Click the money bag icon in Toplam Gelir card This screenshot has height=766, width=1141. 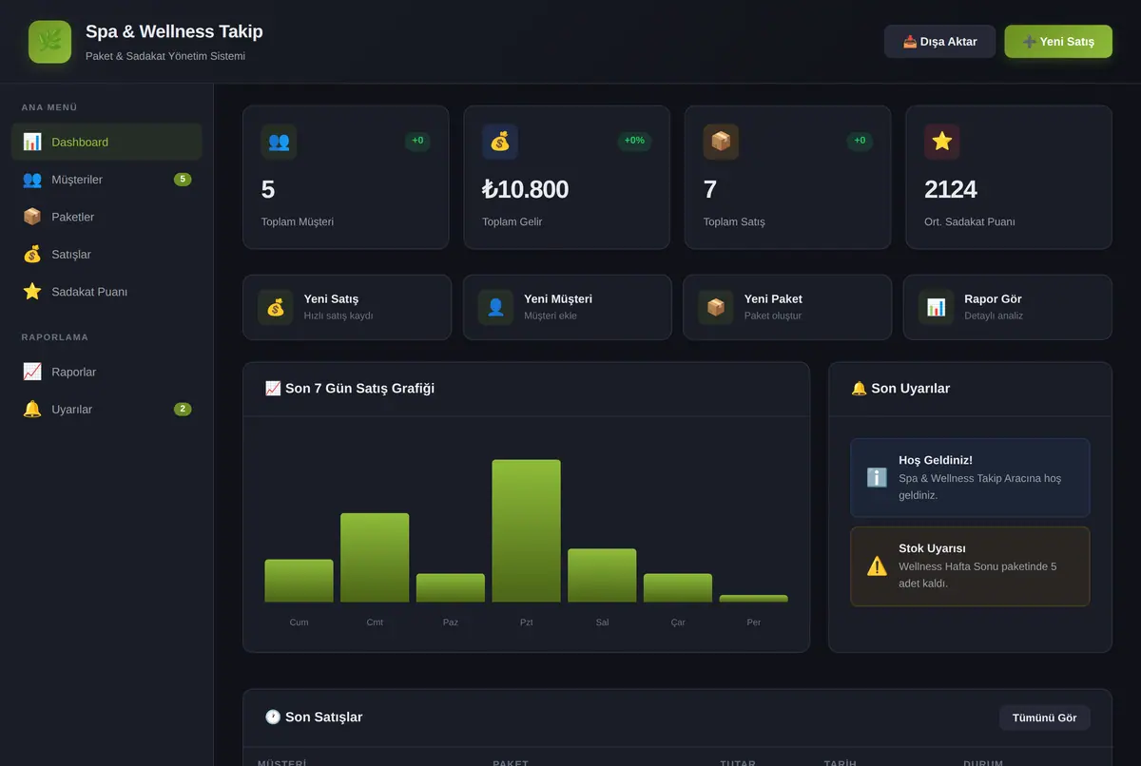coord(500,142)
